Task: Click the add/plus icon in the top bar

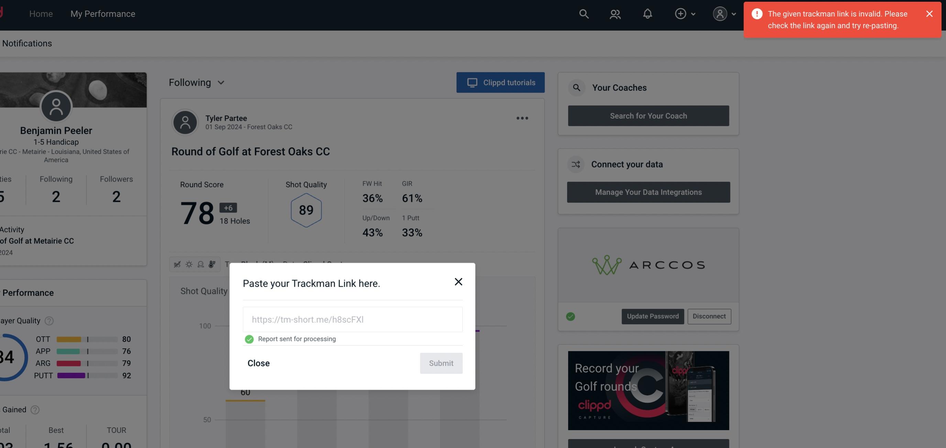Action: (681, 13)
